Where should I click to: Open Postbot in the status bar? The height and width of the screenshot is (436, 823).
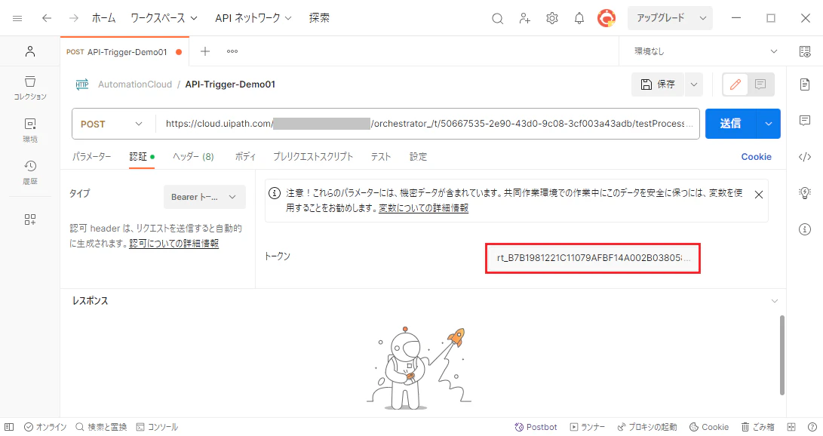pos(536,427)
